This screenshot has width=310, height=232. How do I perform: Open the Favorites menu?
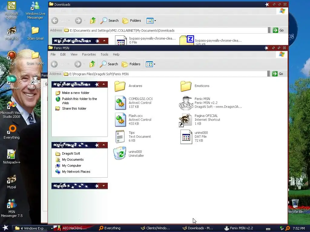89,54
